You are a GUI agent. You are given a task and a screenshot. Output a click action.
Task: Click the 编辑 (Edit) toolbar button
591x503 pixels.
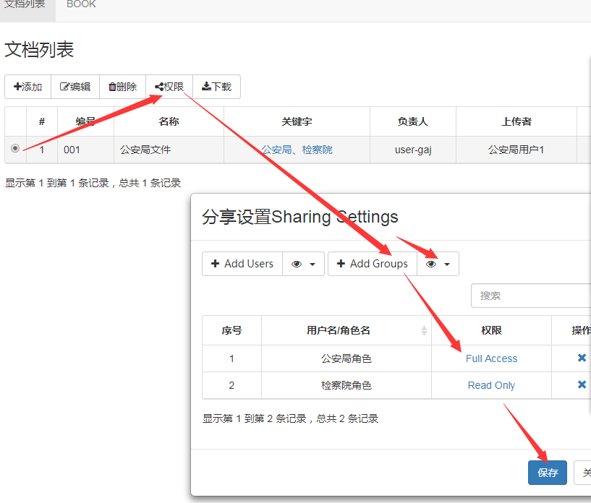click(75, 87)
